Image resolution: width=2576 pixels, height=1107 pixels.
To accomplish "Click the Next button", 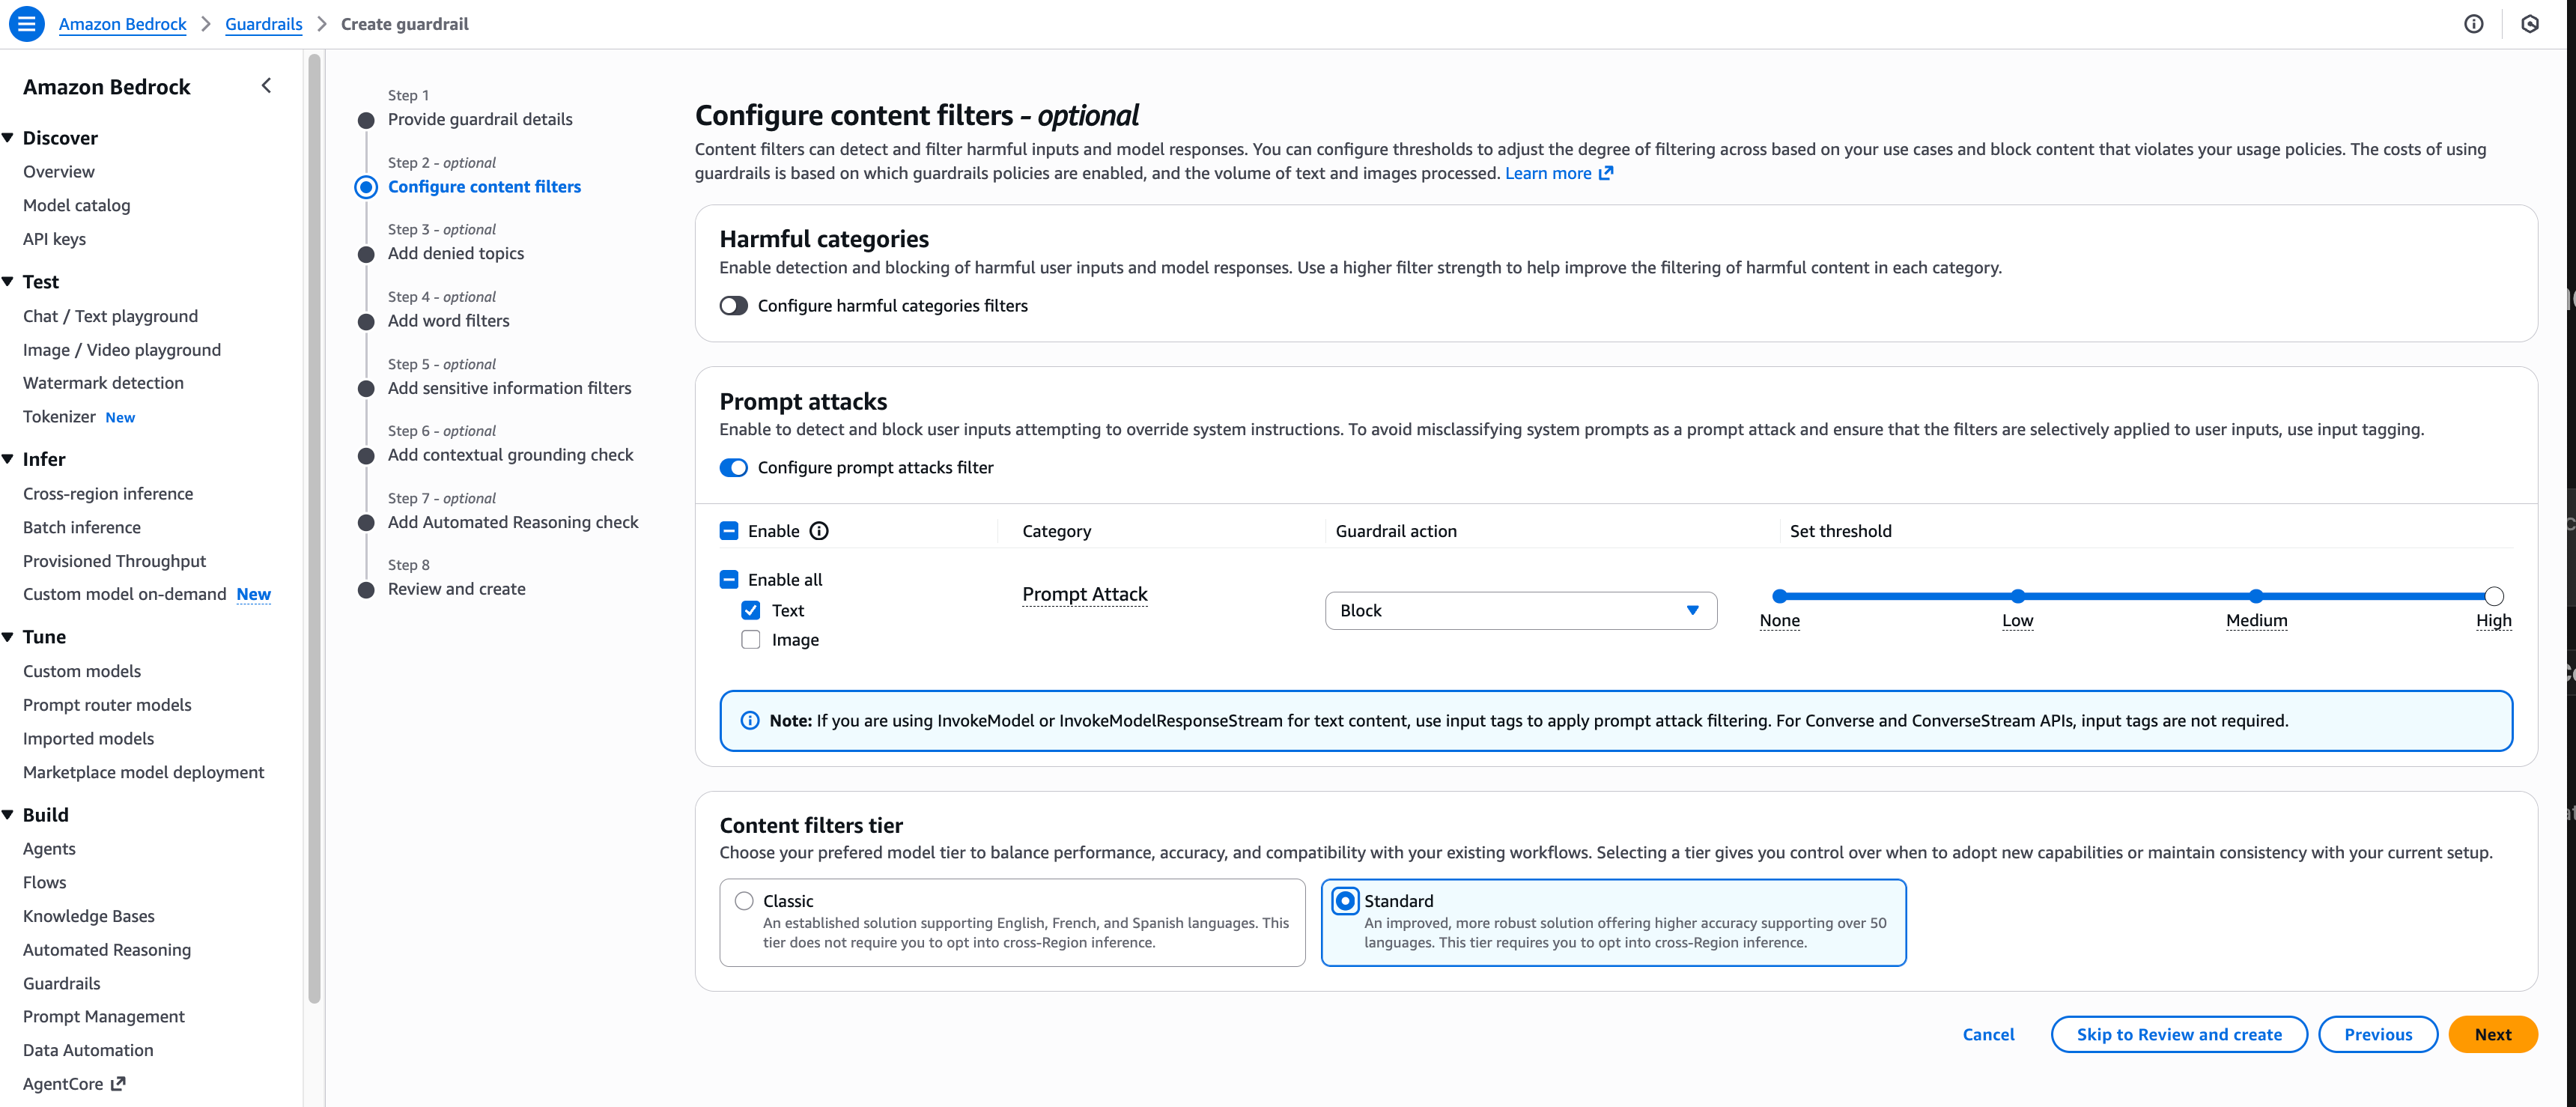I will [x=2492, y=1034].
